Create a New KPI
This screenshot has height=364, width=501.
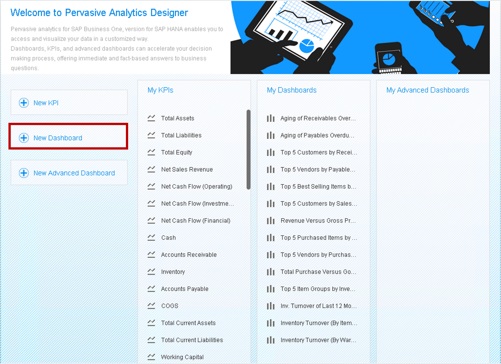pyautogui.click(x=69, y=102)
